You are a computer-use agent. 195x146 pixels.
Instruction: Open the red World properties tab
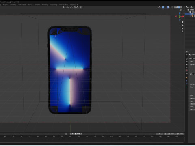(186, 71)
